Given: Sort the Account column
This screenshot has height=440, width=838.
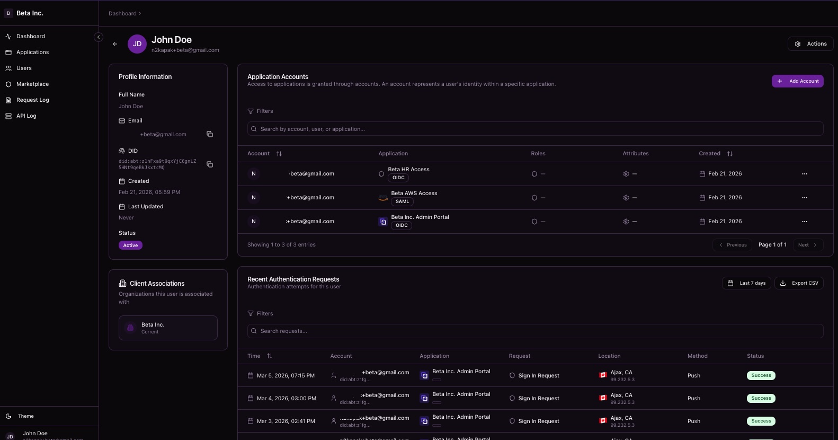Looking at the screenshot, I should click(x=279, y=154).
